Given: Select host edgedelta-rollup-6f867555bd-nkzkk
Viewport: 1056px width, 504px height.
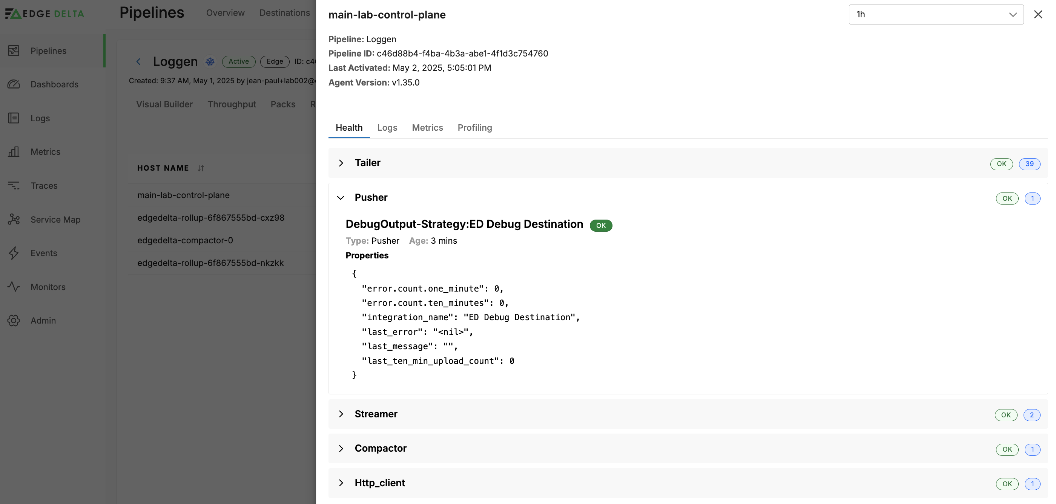Looking at the screenshot, I should 222,263.
